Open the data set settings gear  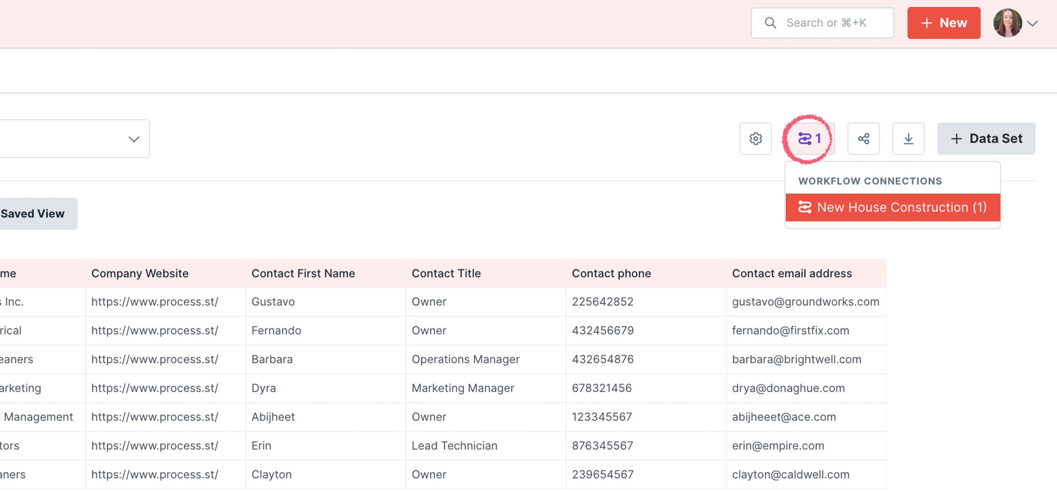tap(756, 138)
